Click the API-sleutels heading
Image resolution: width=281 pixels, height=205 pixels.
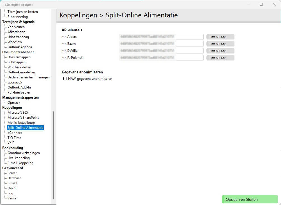pyautogui.click(x=72, y=30)
